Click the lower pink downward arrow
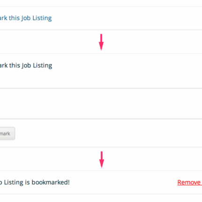 click(x=101, y=159)
